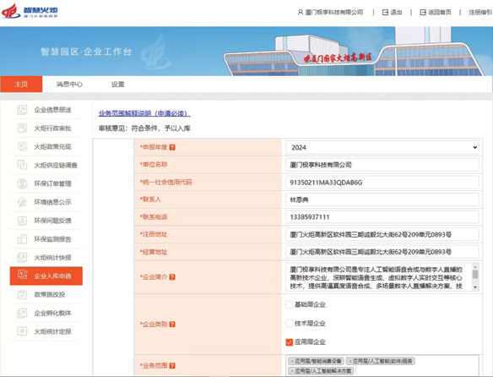The image size is (493, 377).
Task: Click the help icon next to 企业类别
Action: (172, 325)
